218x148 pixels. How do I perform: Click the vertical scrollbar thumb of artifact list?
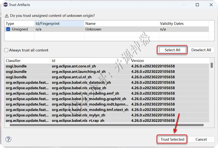point(212,65)
